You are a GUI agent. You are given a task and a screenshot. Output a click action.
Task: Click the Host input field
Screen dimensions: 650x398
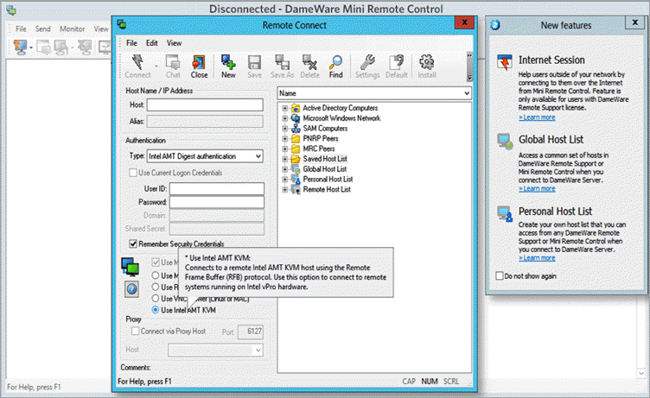[x=204, y=104]
